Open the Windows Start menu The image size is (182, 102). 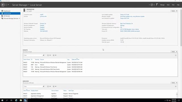click(x=2, y=100)
